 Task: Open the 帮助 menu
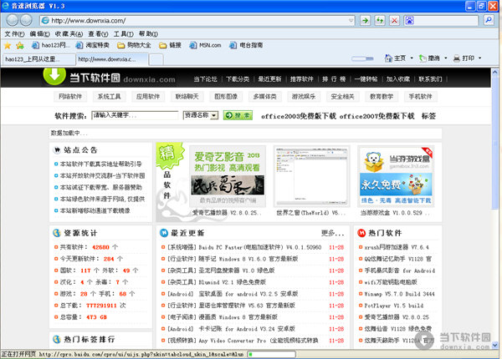[148, 34]
